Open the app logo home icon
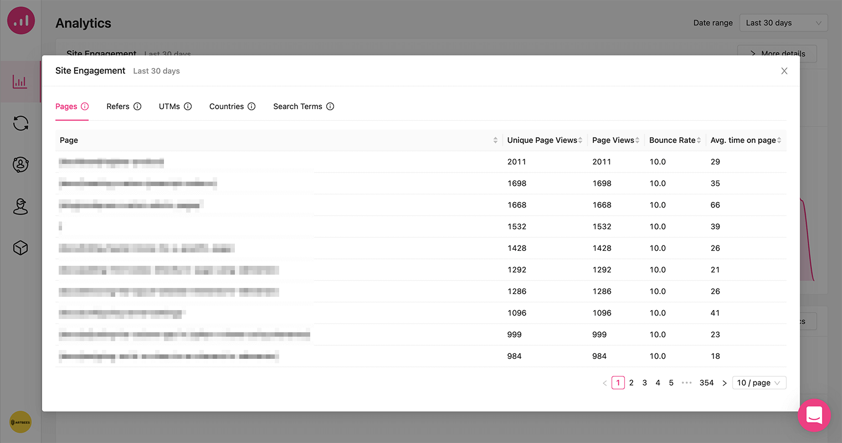842x443 pixels. [21, 20]
